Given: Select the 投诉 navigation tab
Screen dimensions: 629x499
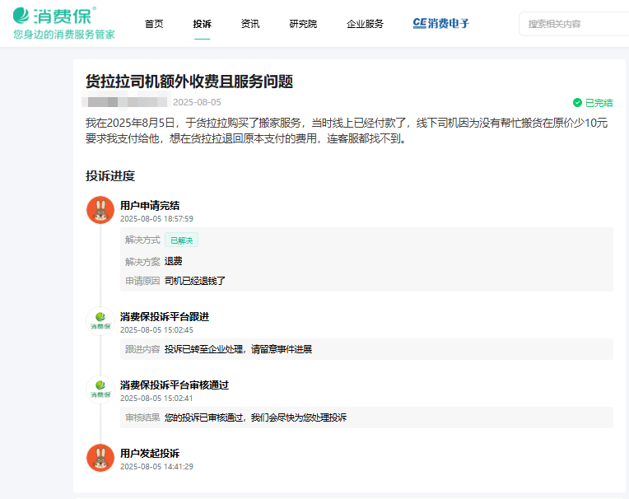Looking at the screenshot, I should point(202,24).
